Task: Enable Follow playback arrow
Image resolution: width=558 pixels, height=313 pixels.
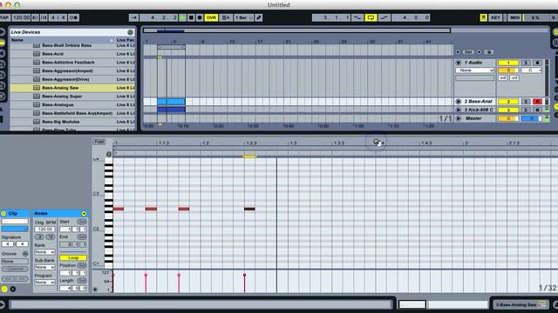Action: tap(133, 17)
